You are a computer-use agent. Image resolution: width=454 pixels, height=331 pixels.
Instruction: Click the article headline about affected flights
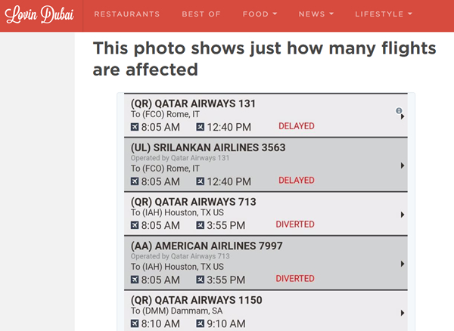click(264, 59)
